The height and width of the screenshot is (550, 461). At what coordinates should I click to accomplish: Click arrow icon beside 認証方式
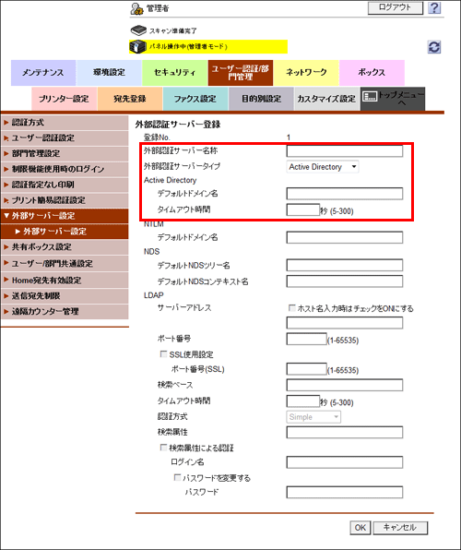tap(6, 123)
